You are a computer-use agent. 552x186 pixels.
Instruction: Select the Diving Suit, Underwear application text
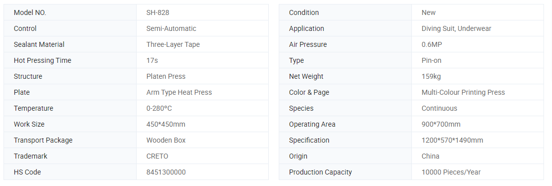point(456,28)
